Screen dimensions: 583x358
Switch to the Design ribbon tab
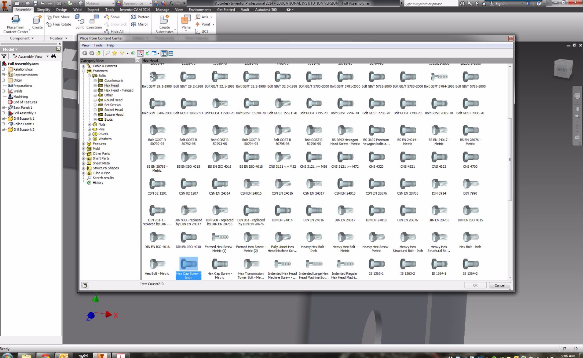point(62,10)
